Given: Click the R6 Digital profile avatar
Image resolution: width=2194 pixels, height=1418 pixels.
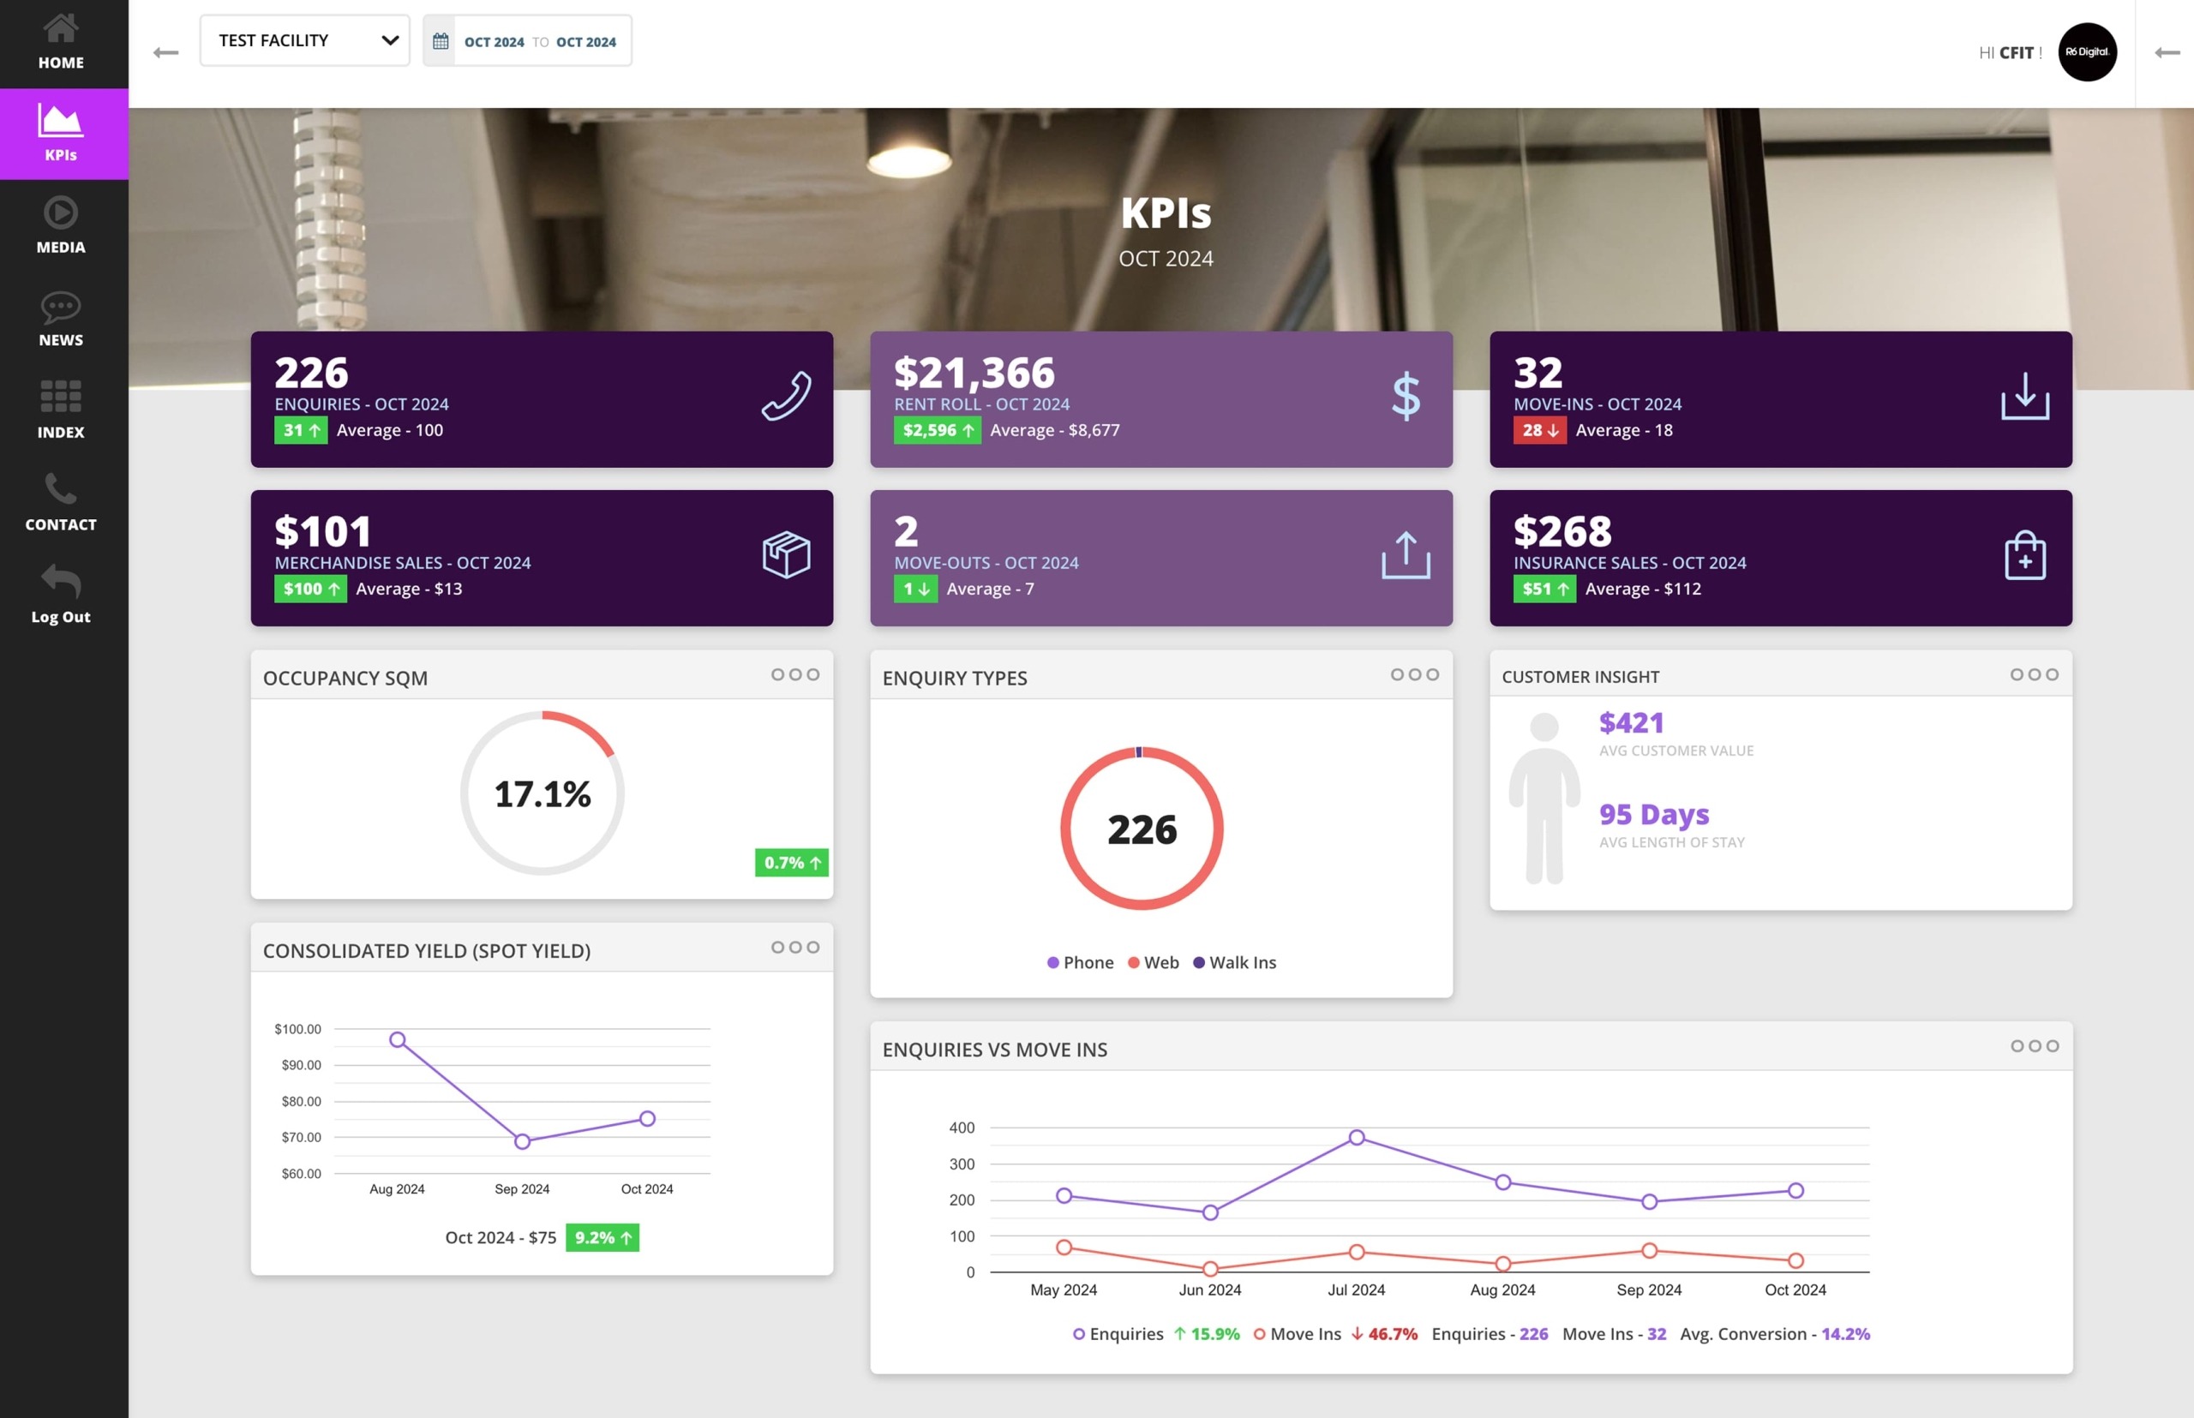Looking at the screenshot, I should click(2086, 52).
